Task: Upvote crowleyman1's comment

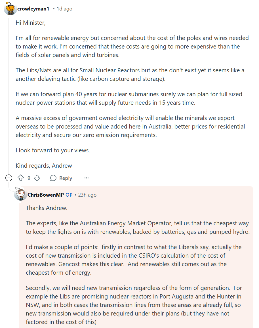Action: [x=21, y=178]
